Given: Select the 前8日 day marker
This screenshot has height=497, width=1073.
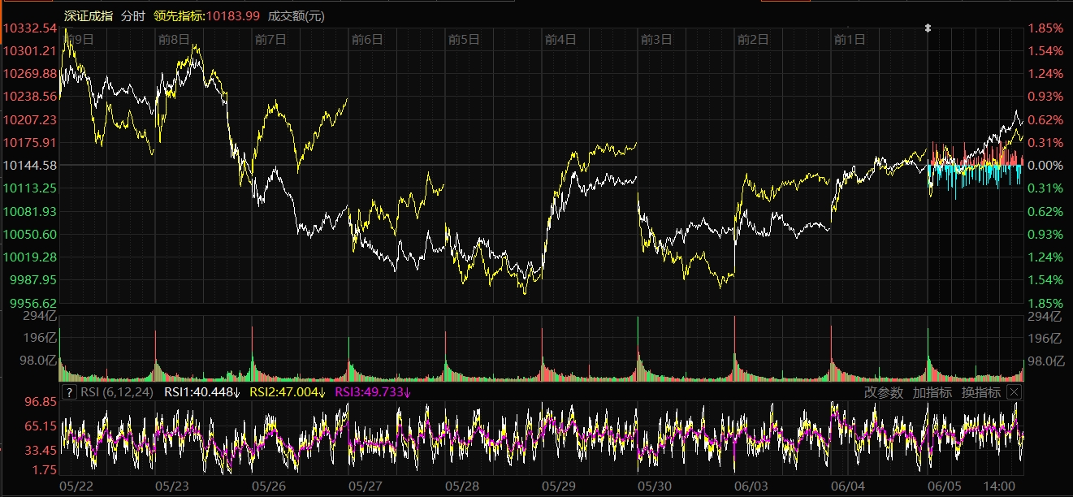Looking at the screenshot, I should (x=174, y=38).
